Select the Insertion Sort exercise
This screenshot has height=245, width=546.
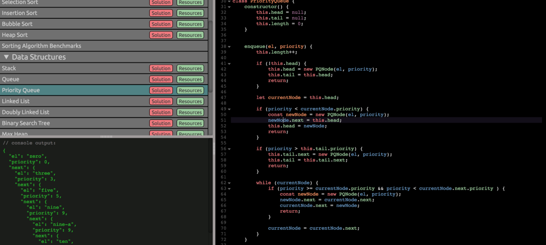[x=104, y=13]
